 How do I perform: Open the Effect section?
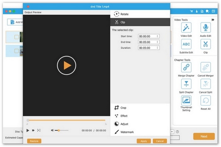point(140,116)
